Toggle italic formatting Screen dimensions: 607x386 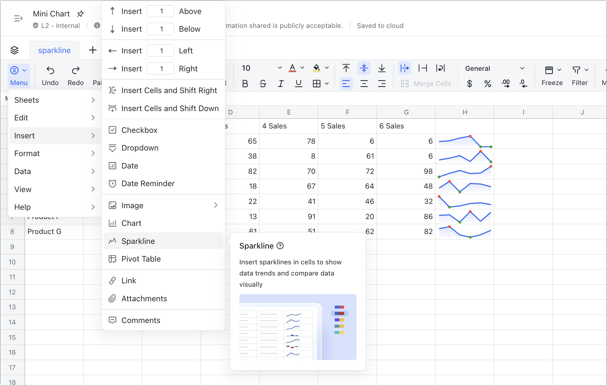(x=281, y=83)
